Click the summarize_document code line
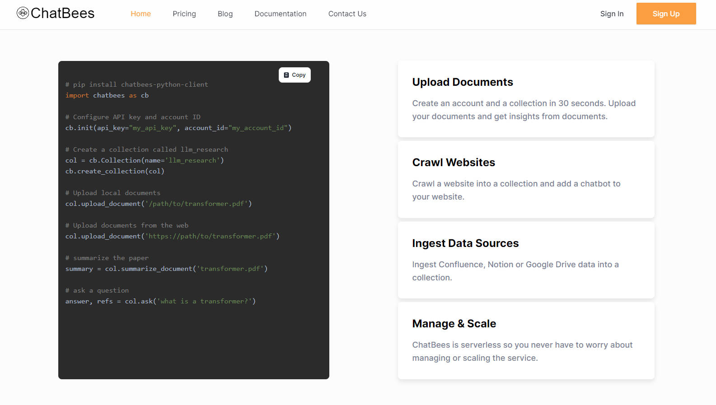 (166, 269)
